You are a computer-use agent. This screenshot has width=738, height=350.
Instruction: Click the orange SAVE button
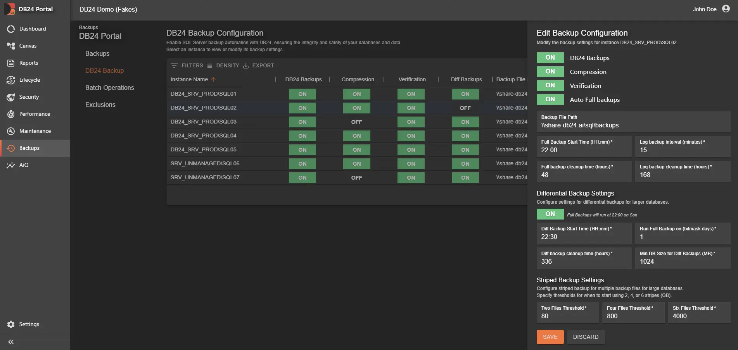click(550, 337)
